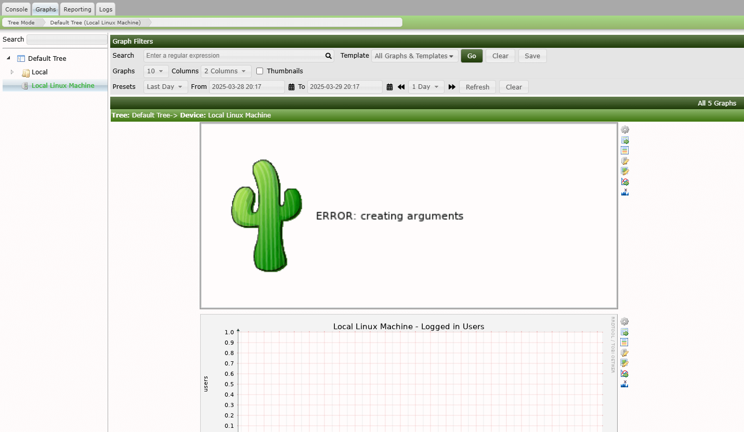Open the calendar picker beside the To date

point(389,87)
